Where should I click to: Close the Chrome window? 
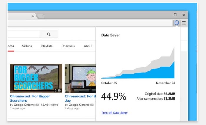pos(184,15)
